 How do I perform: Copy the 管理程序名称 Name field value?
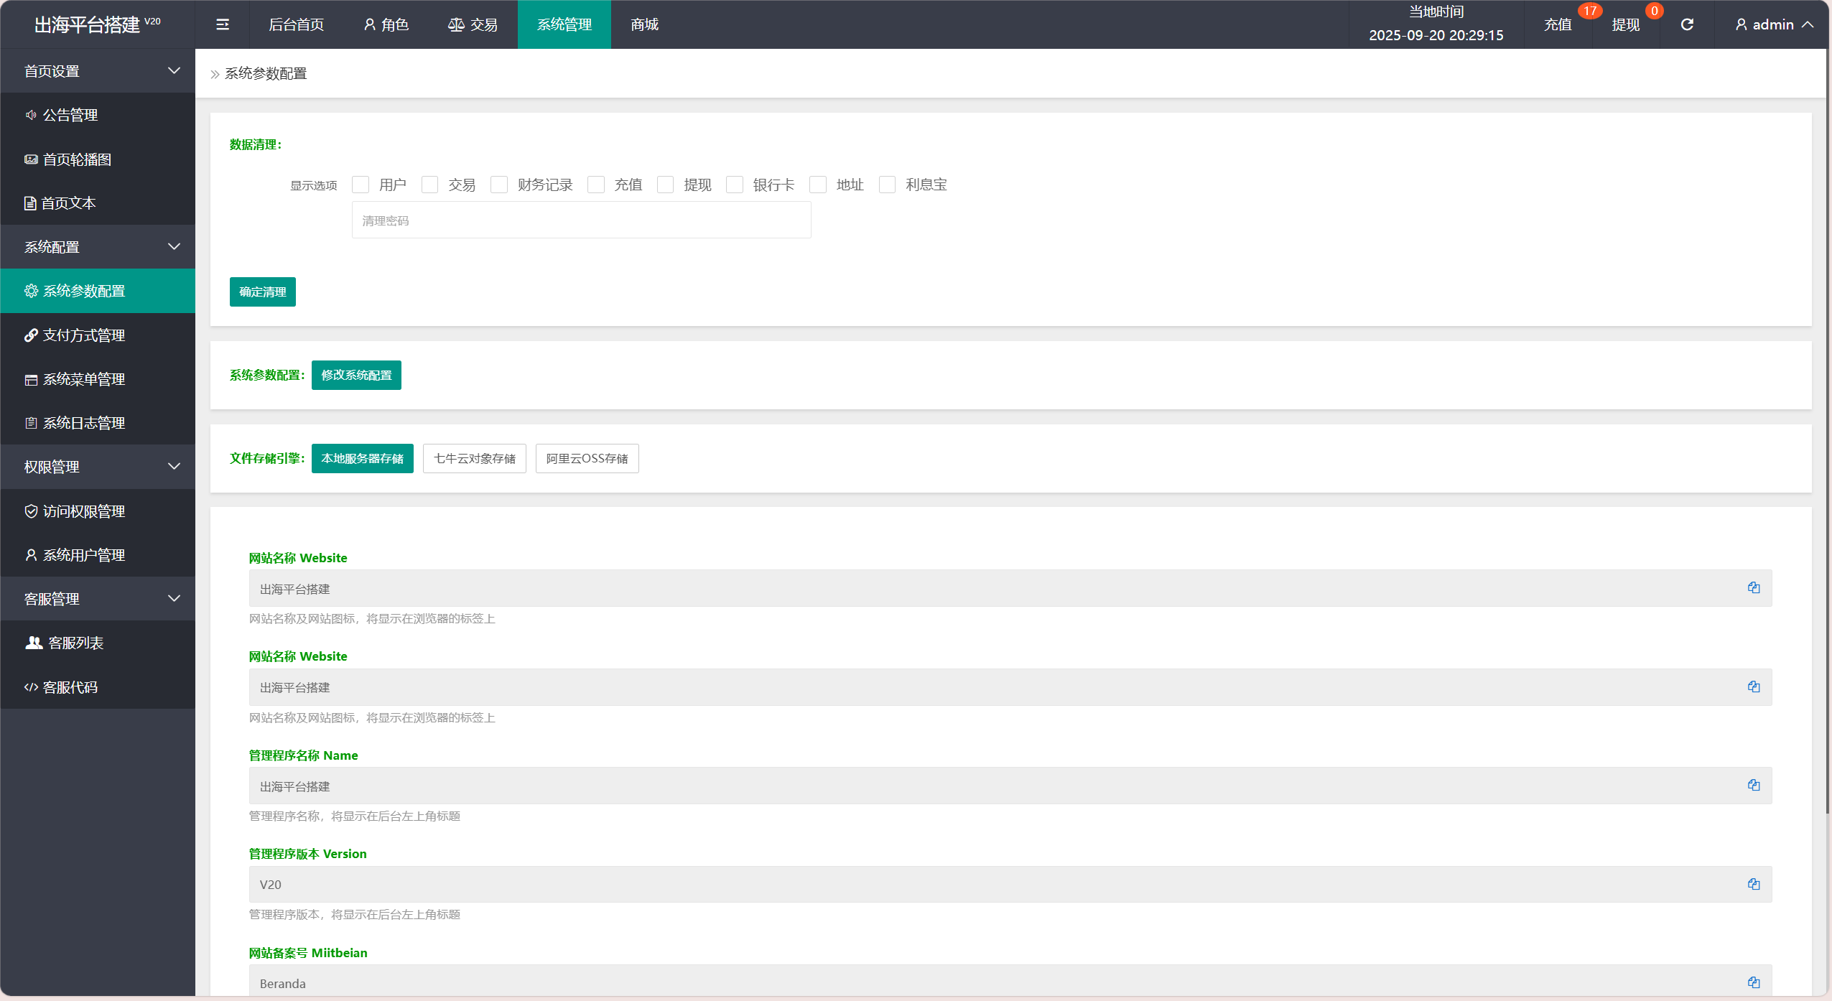1753,786
